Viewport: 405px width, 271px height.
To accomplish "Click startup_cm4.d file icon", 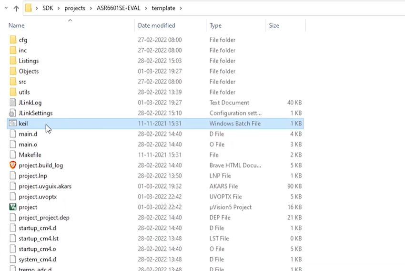I will 13,228.
